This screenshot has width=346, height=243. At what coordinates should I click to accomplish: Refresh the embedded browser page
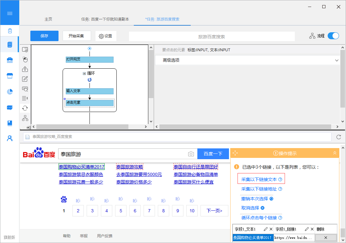tap(339, 137)
